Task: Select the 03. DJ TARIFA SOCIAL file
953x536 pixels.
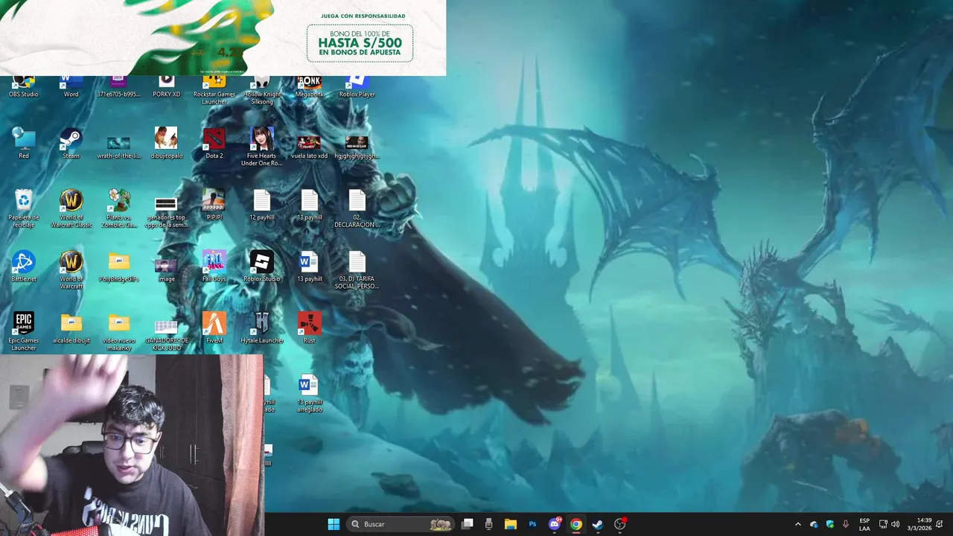Action: 357,270
